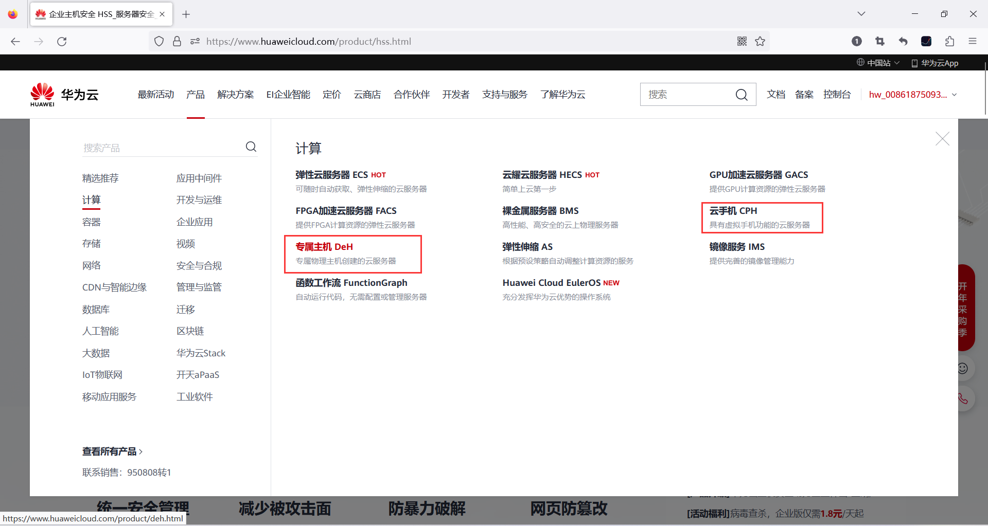Go to the 控制台 console
The height and width of the screenshot is (526, 988).
click(x=837, y=95)
